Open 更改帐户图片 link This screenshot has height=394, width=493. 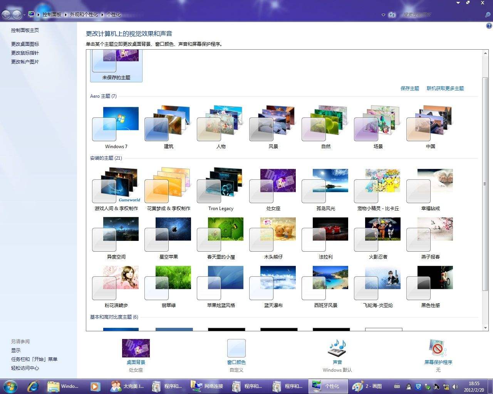pos(25,62)
